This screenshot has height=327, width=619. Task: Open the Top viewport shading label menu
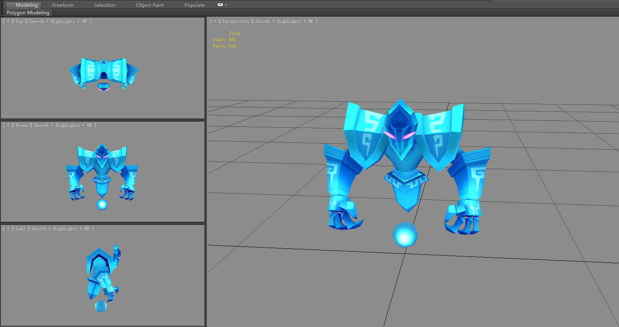58,21
